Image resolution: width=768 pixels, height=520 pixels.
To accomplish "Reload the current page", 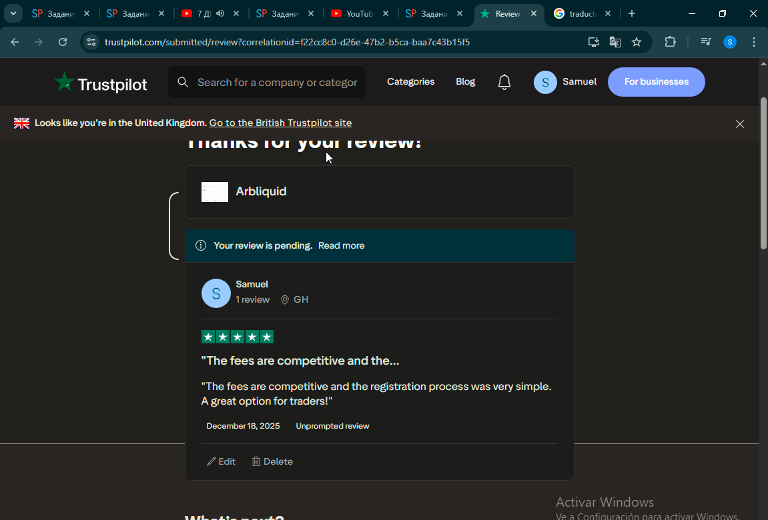I will (63, 42).
